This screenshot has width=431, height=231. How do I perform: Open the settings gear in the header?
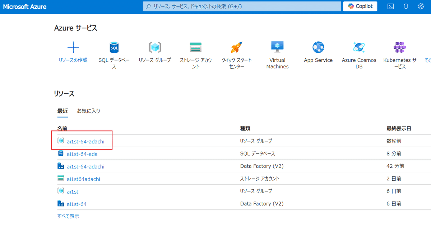pos(421,6)
